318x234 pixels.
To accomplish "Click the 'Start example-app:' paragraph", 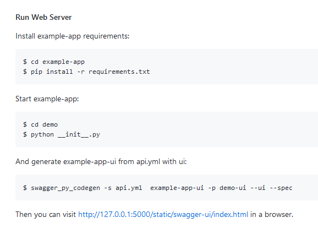I will click(47, 99).
